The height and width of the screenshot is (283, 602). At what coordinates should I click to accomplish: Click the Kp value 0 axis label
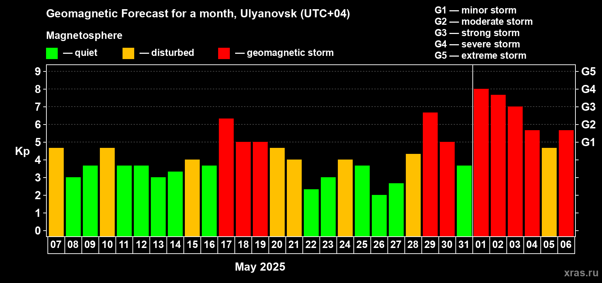[x=38, y=231]
